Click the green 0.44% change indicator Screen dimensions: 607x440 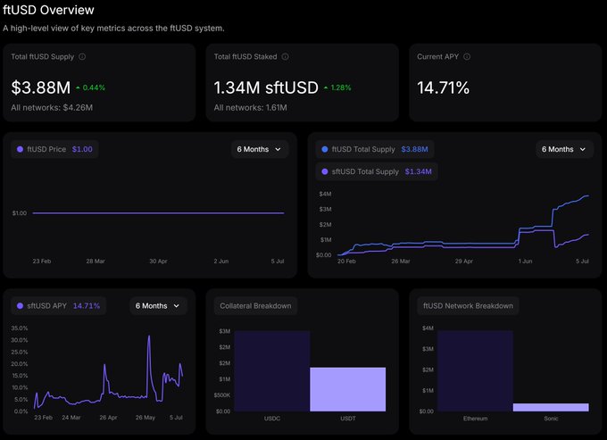pyautogui.click(x=90, y=87)
